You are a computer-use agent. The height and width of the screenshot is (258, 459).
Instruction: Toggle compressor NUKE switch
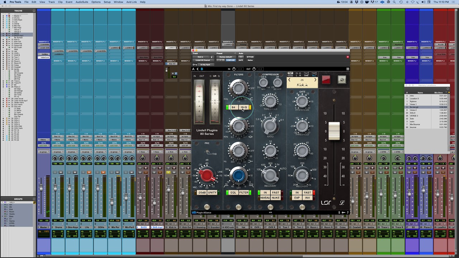click(x=276, y=198)
